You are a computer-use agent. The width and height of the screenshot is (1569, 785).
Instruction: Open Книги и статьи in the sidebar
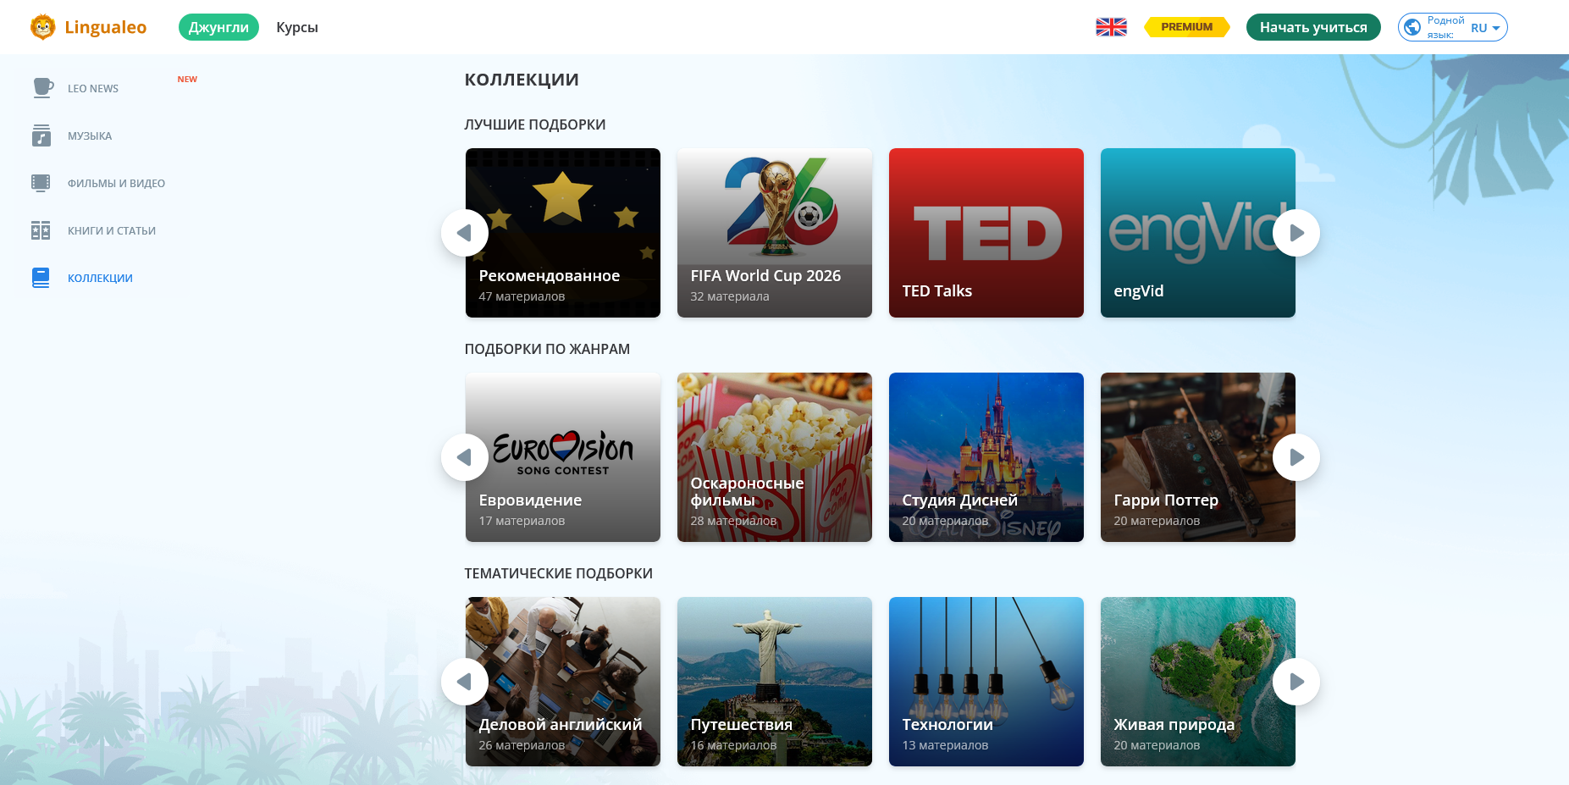pos(112,230)
